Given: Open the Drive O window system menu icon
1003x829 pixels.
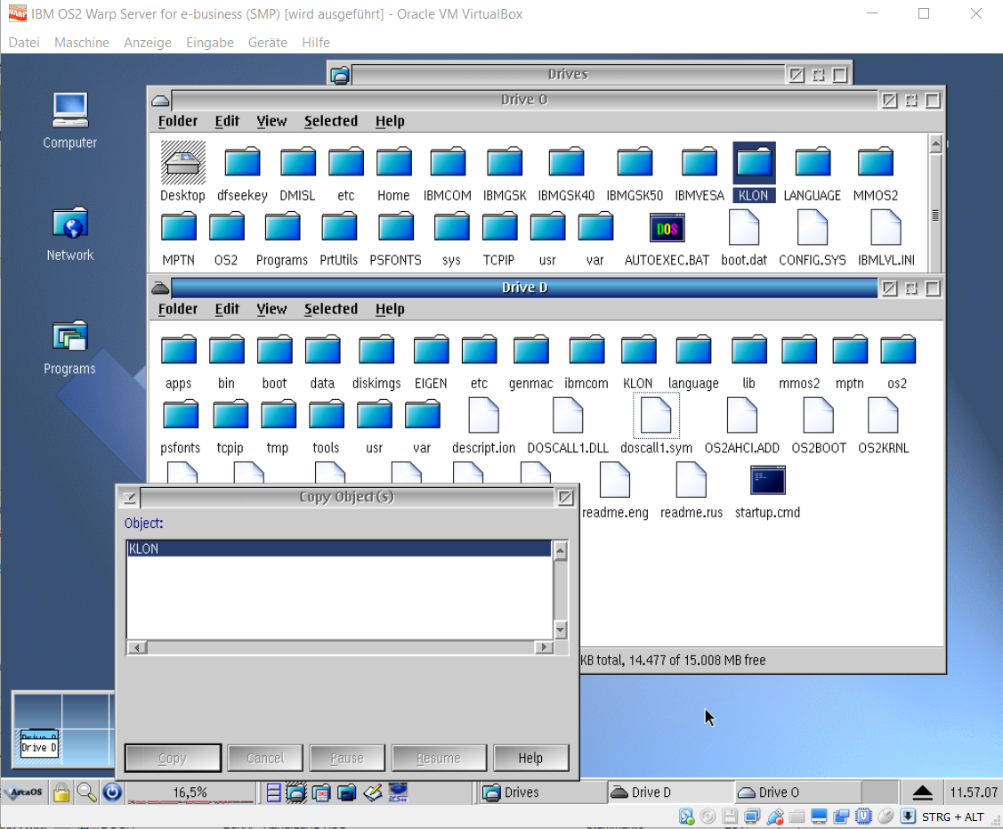Looking at the screenshot, I should tap(160, 101).
